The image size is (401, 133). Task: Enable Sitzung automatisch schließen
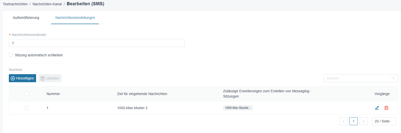click(x=11, y=55)
